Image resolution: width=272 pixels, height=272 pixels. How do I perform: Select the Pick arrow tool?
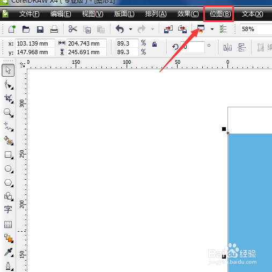(x=8, y=70)
